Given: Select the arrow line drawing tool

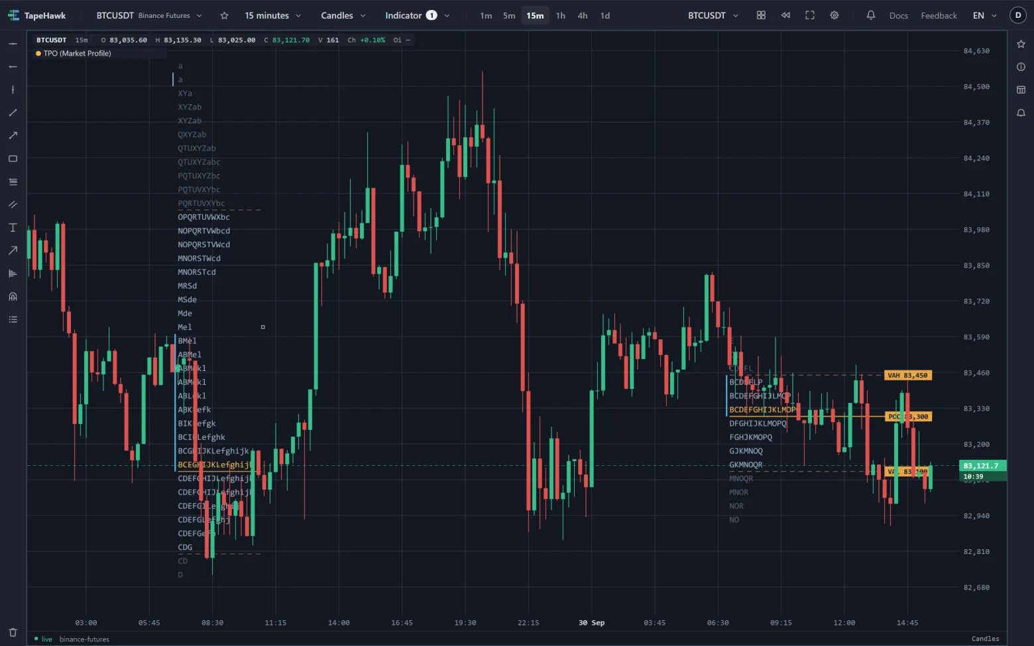Looking at the screenshot, I should point(13,136).
